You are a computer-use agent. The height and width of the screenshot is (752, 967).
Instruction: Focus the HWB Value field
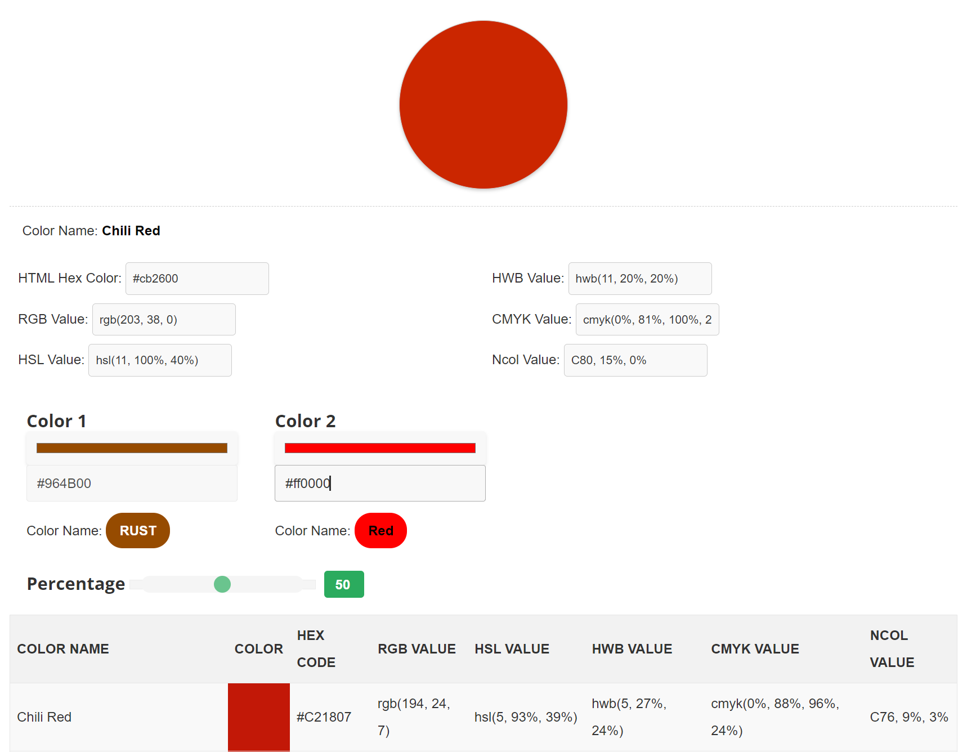point(640,279)
